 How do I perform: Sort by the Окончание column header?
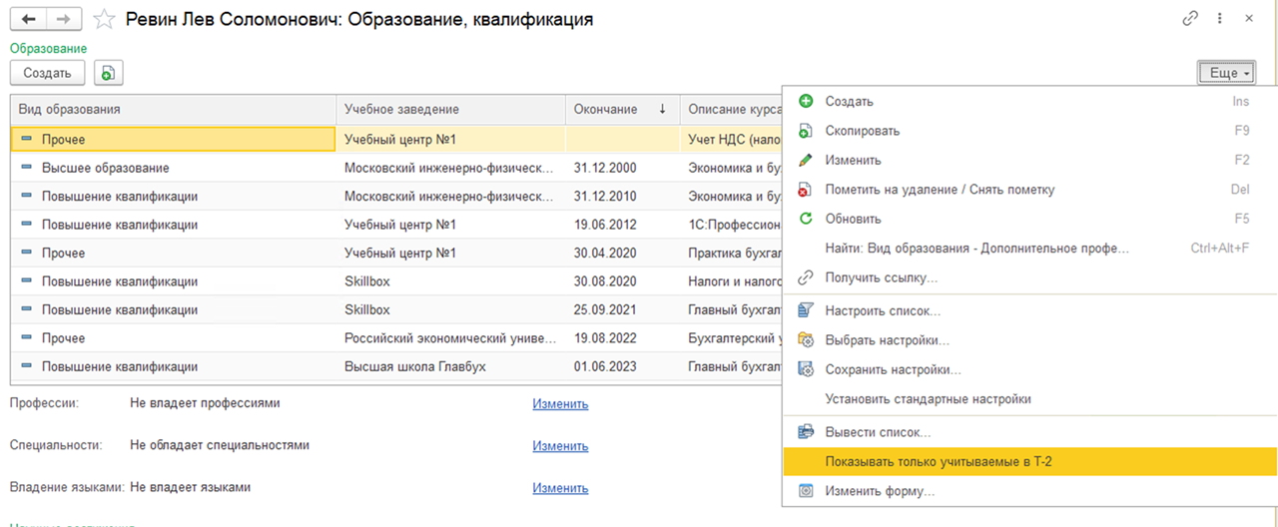coord(620,109)
